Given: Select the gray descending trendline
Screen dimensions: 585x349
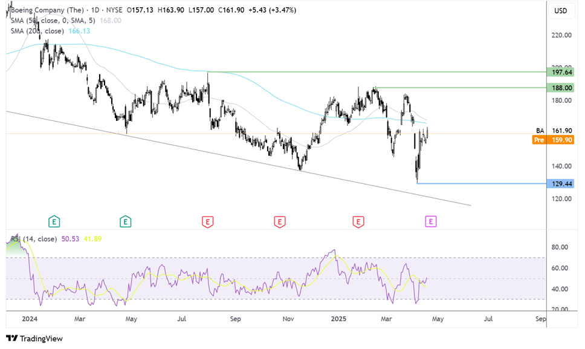Looking at the screenshot, I should click(x=239, y=158).
